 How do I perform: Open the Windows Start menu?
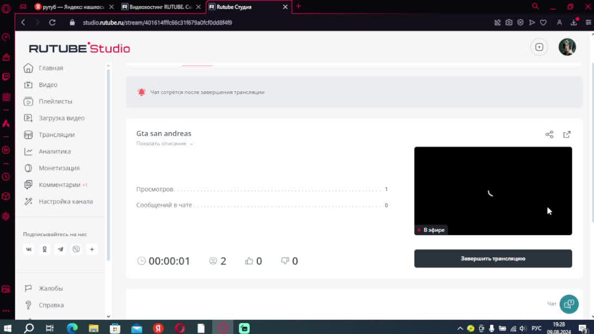click(7, 328)
